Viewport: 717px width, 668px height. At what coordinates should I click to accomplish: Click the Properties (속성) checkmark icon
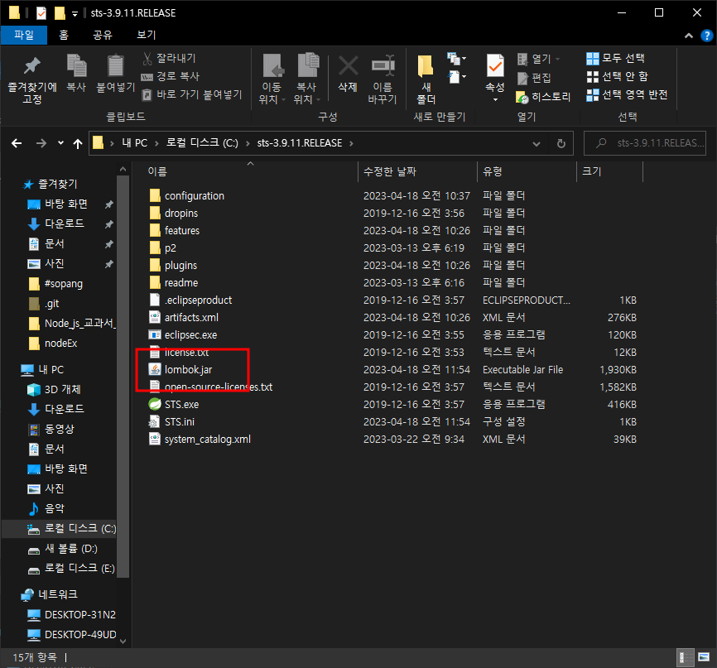tap(495, 66)
